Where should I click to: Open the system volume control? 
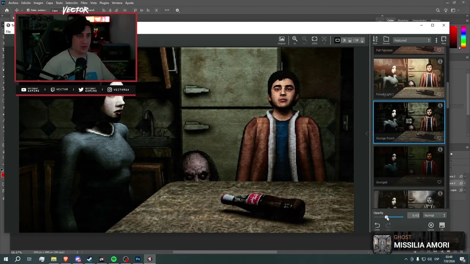click(x=429, y=259)
